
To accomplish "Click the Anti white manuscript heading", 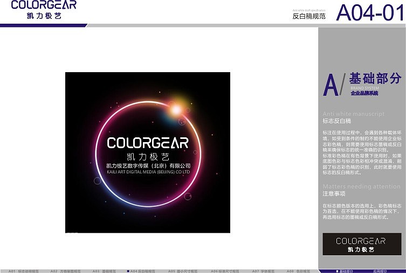I will pos(354,114).
